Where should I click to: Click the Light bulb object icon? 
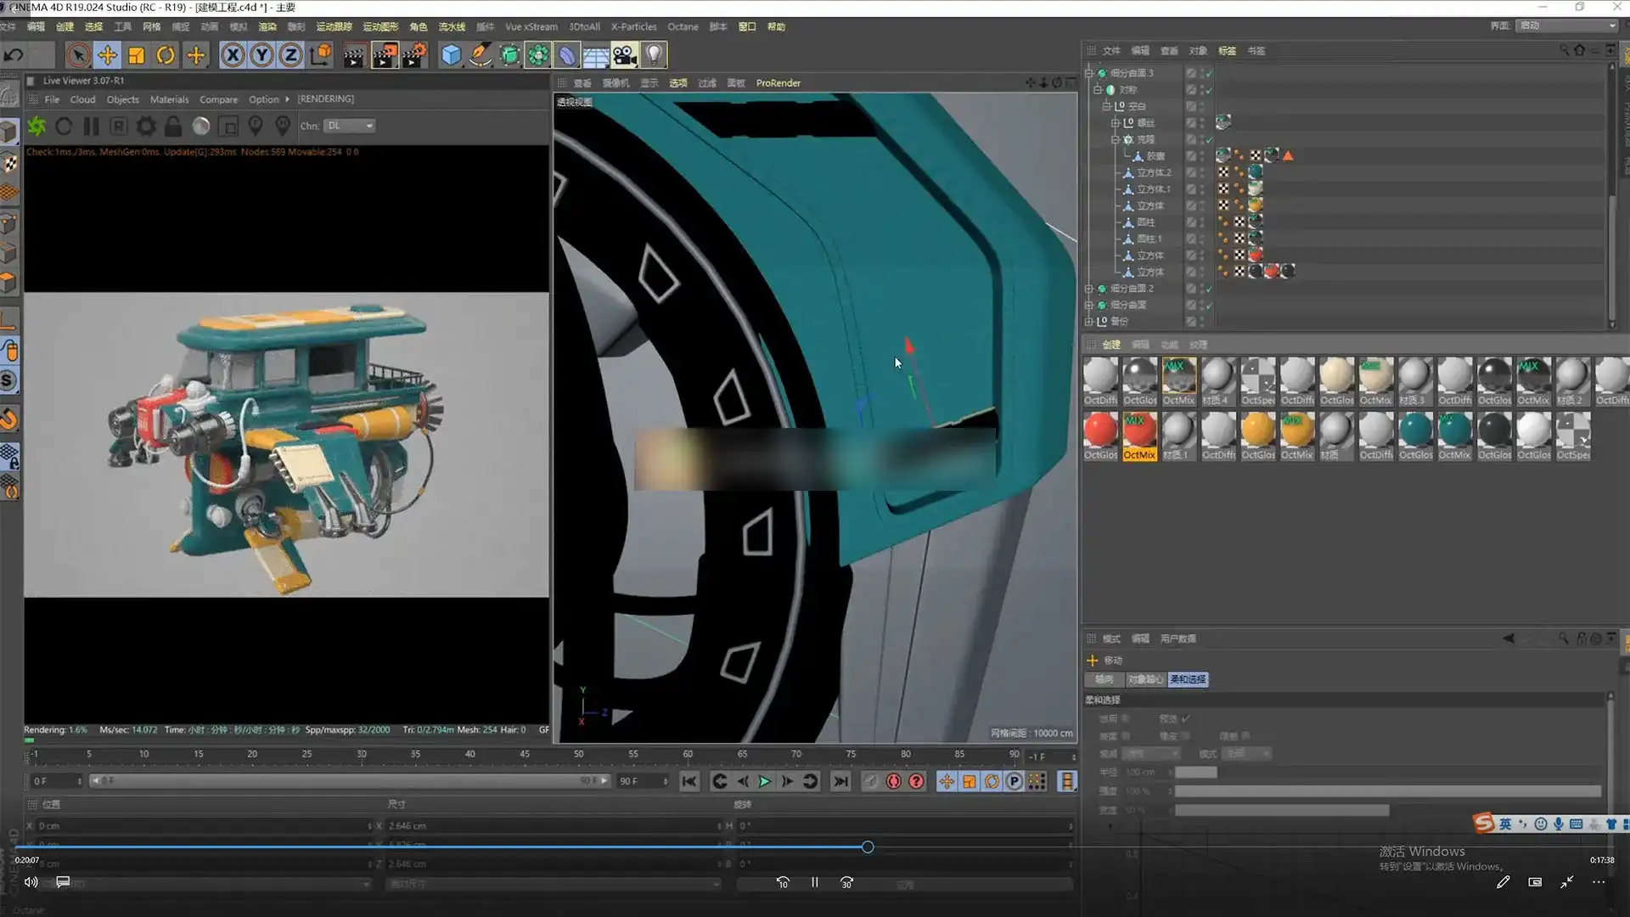tap(654, 56)
